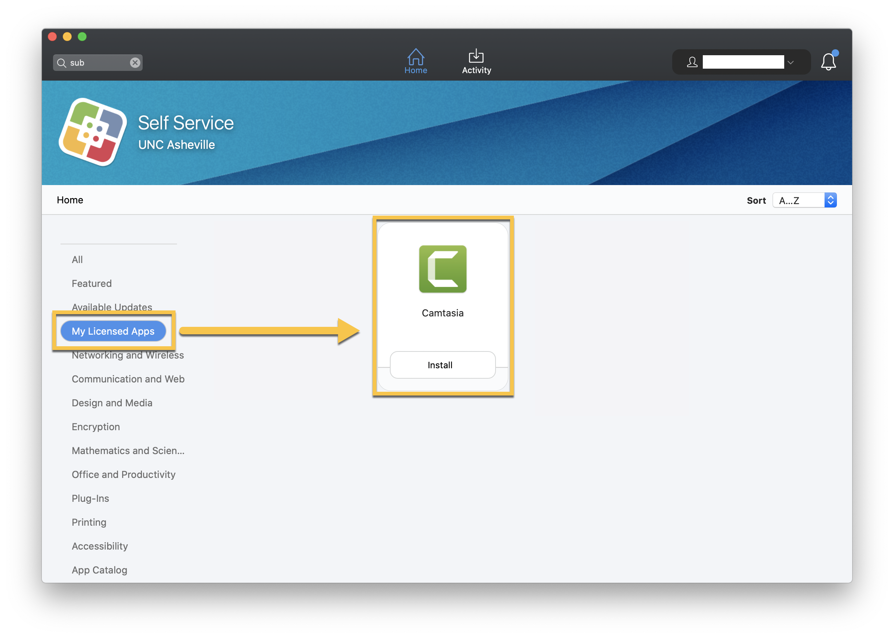Install the Camtasia app

442,365
